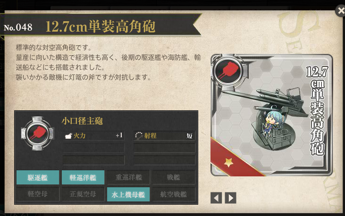Click the 軽空母 ship type tile
345x216 pixels.
click(38, 194)
